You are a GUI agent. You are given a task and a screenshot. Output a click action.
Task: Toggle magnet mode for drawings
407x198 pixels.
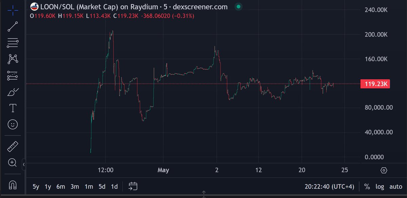(13, 185)
